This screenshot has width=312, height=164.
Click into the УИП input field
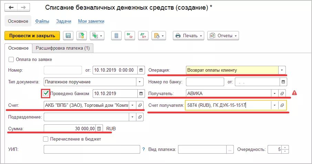point(92,150)
